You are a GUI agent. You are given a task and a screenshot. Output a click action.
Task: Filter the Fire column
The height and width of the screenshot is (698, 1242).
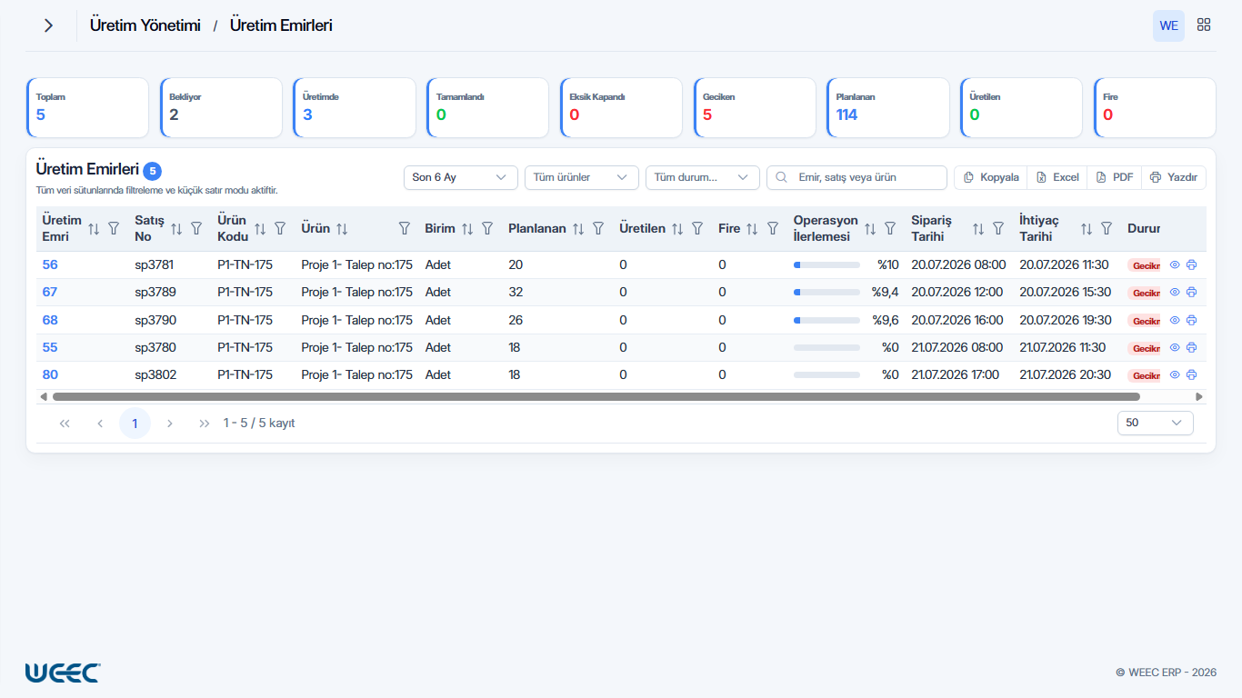click(x=773, y=229)
